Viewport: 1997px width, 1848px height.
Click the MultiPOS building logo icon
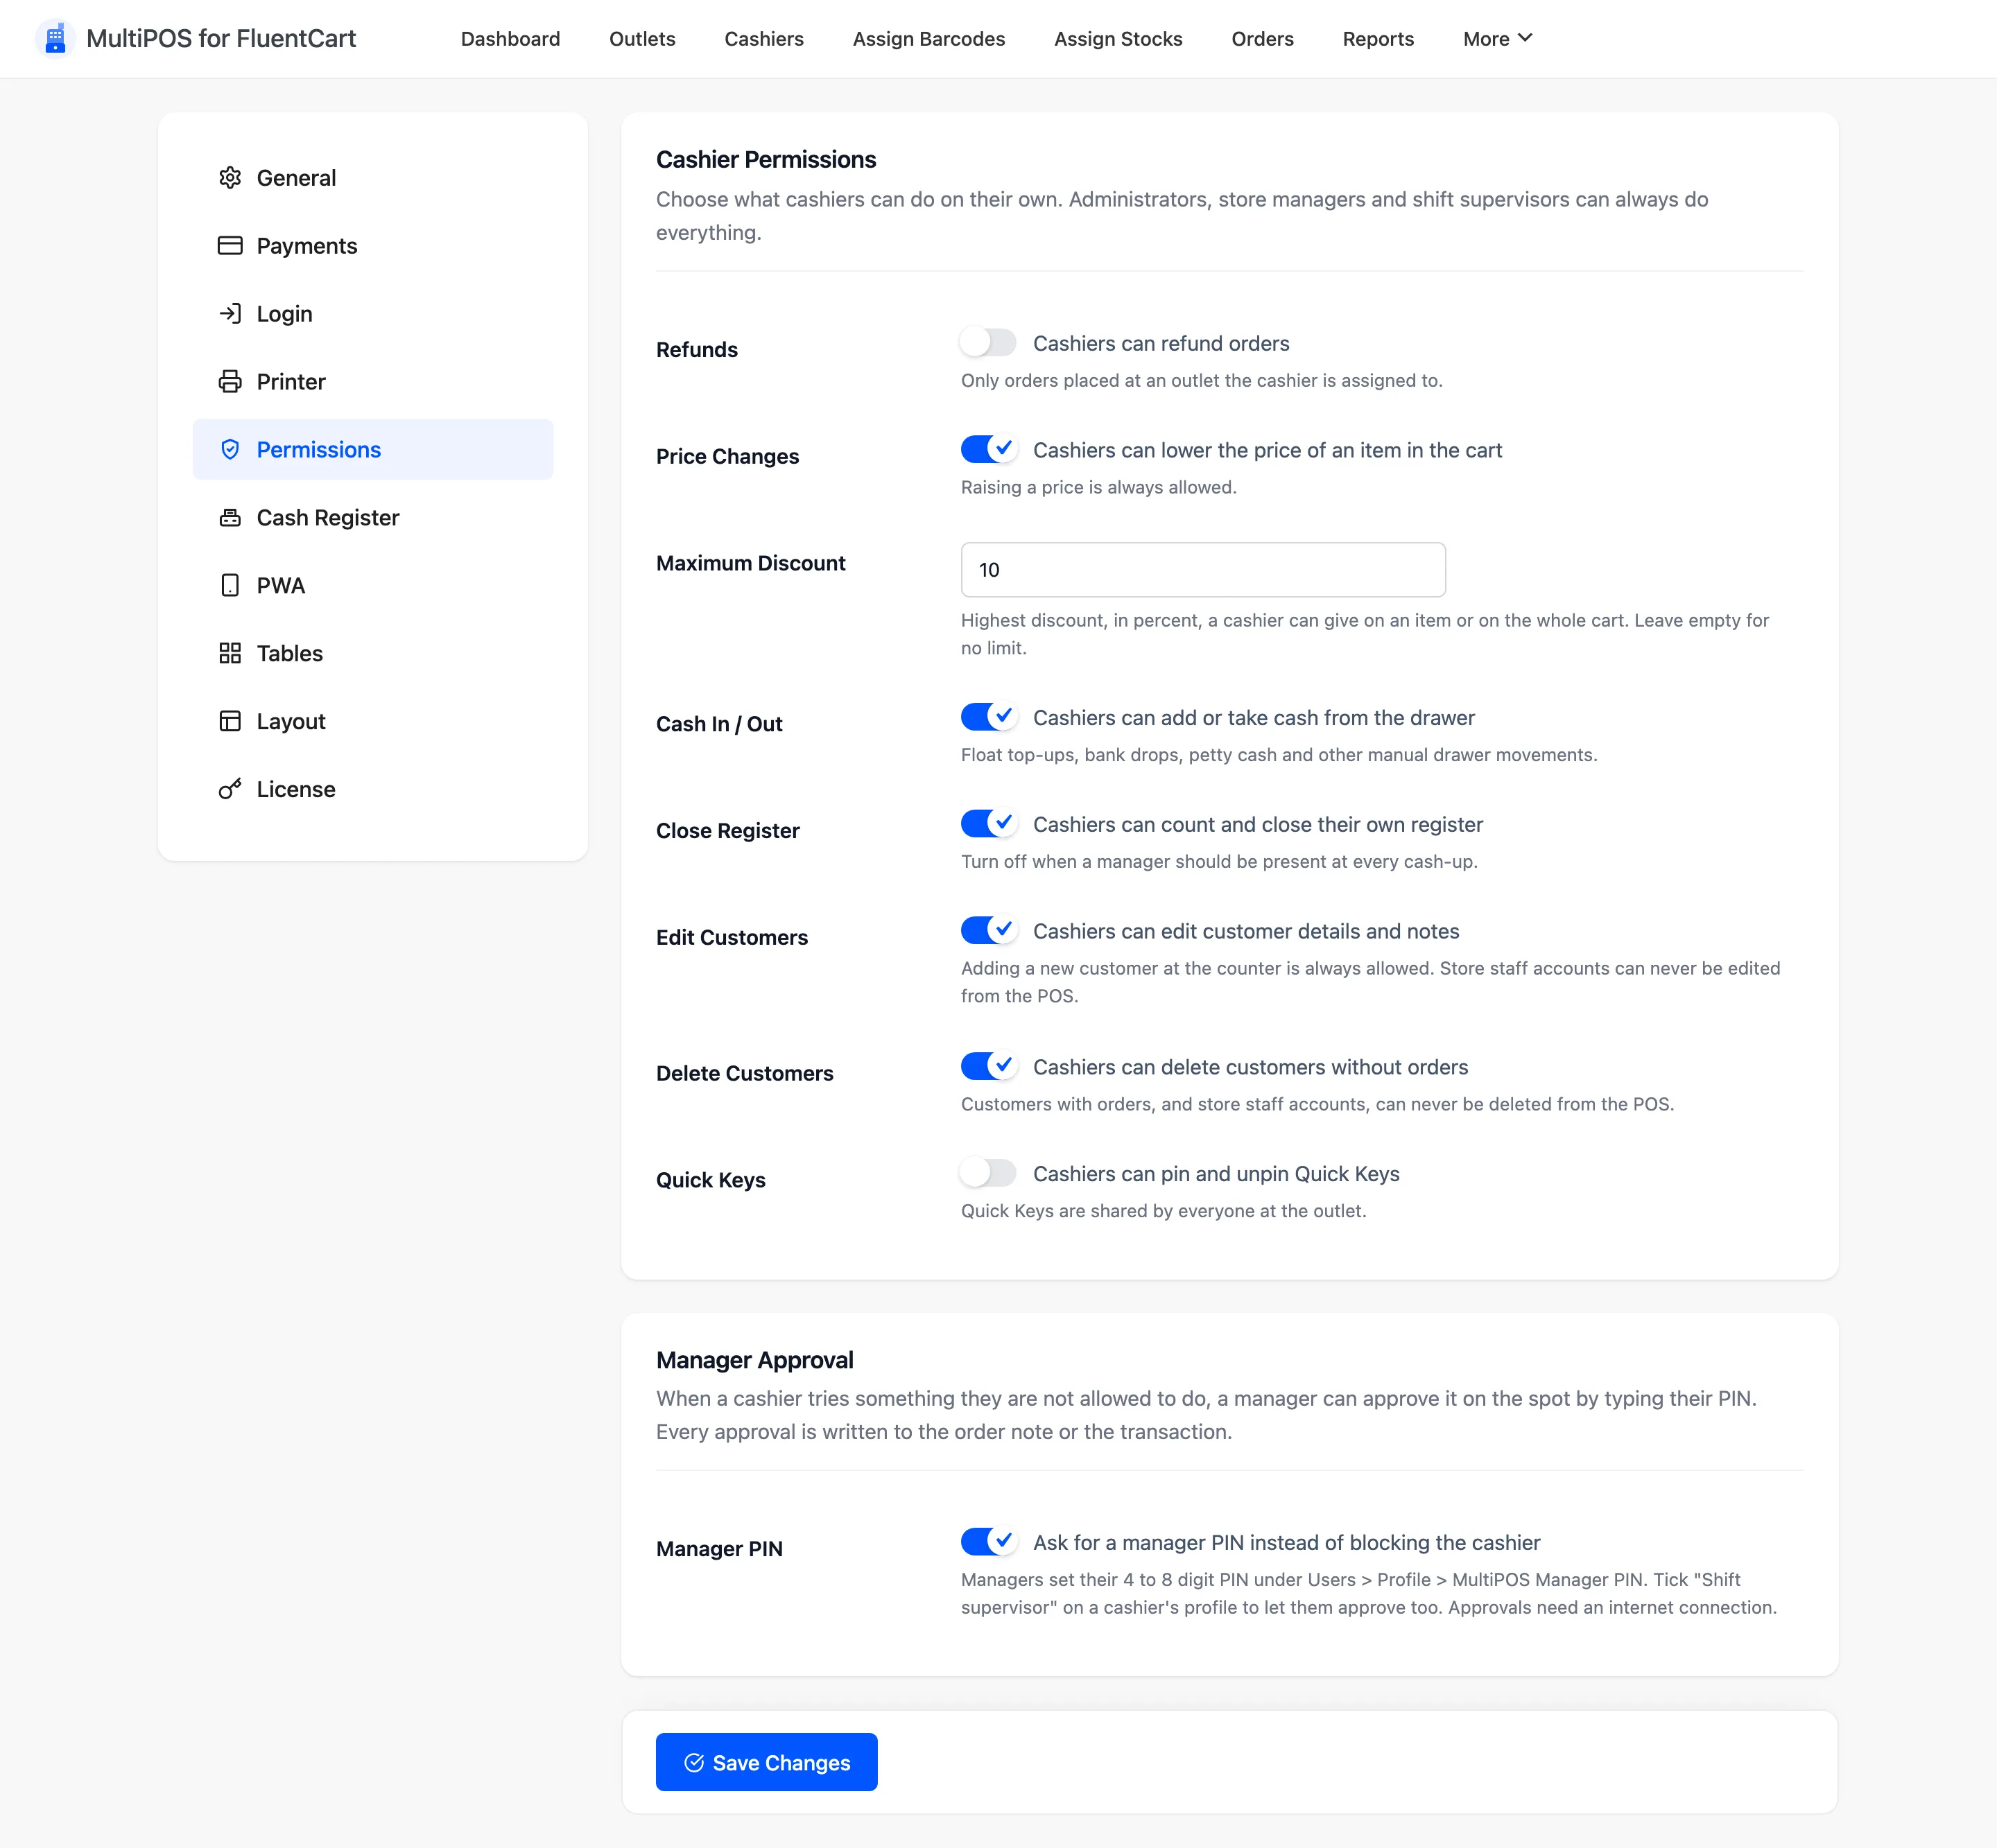[55, 39]
